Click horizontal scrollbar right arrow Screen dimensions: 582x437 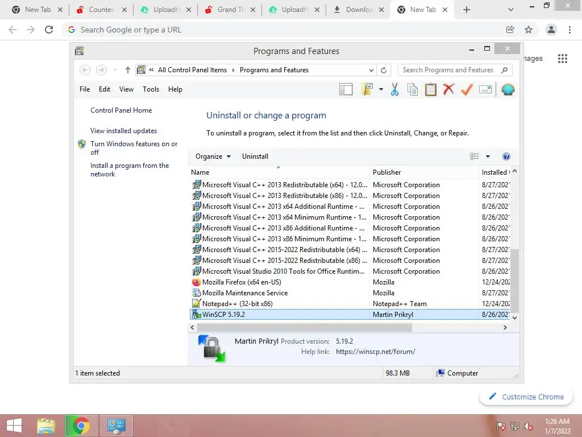(x=505, y=327)
